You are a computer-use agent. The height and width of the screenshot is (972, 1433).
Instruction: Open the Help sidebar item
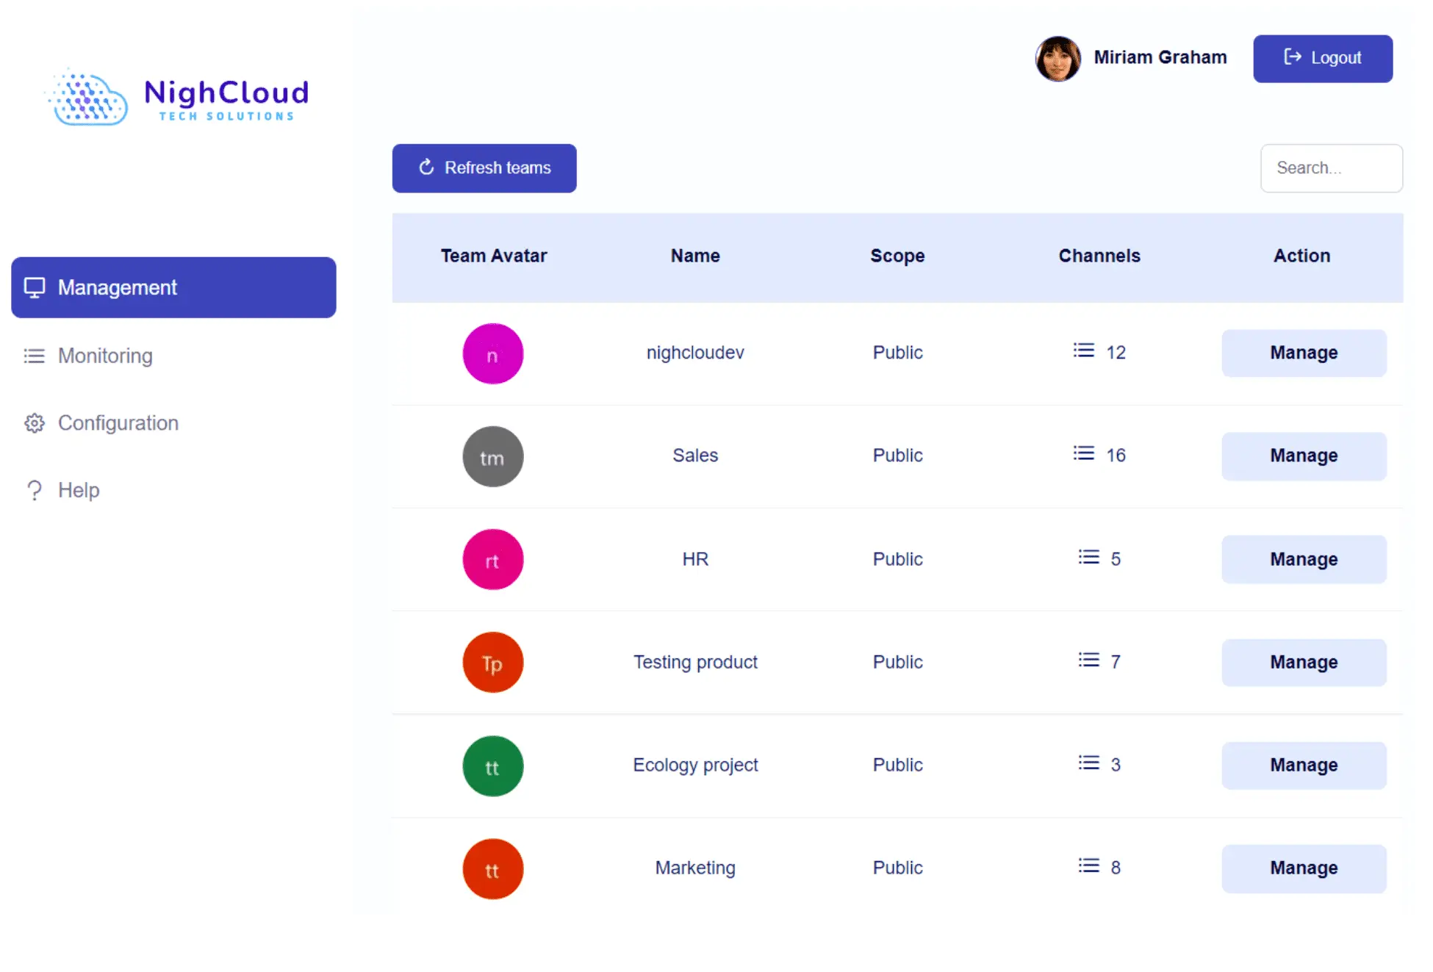pos(78,490)
